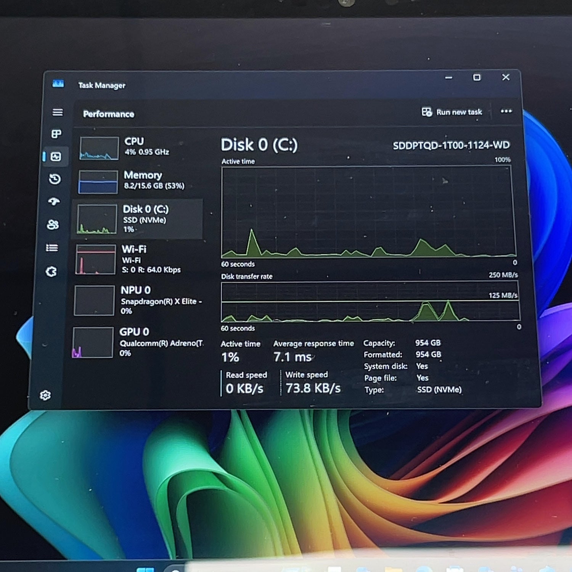Image resolution: width=572 pixels, height=572 pixels.
Task: Click the Active time disk graph
Action: (368, 211)
